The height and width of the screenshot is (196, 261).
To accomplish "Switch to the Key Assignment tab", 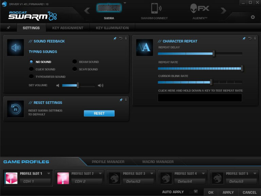I will coord(68,28).
